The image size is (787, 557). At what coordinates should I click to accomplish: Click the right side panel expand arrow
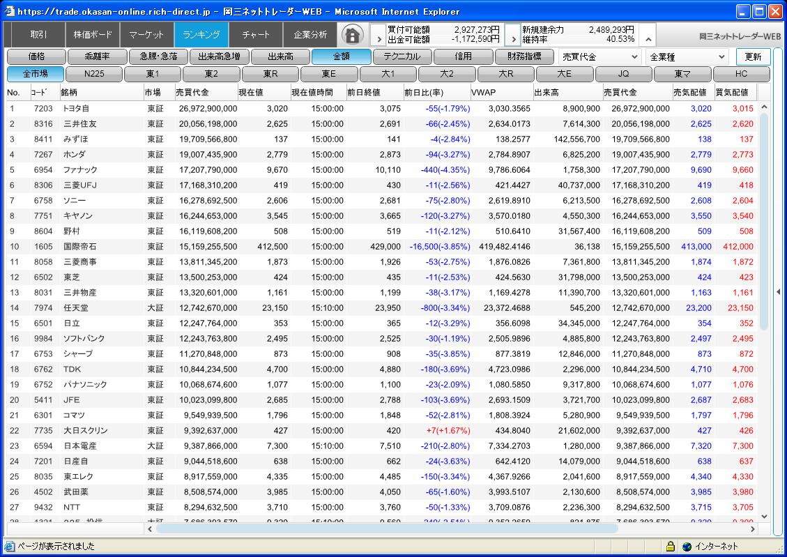pos(778,292)
